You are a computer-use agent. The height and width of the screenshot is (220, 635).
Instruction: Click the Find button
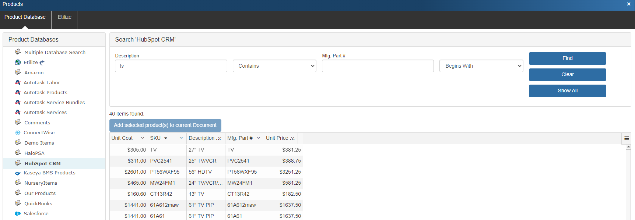coord(567,58)
